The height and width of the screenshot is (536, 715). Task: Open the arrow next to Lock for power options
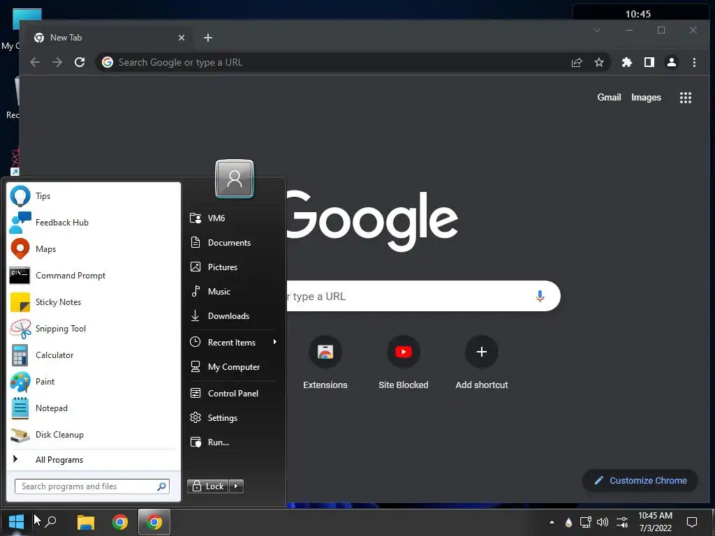[x=236, y=486]
